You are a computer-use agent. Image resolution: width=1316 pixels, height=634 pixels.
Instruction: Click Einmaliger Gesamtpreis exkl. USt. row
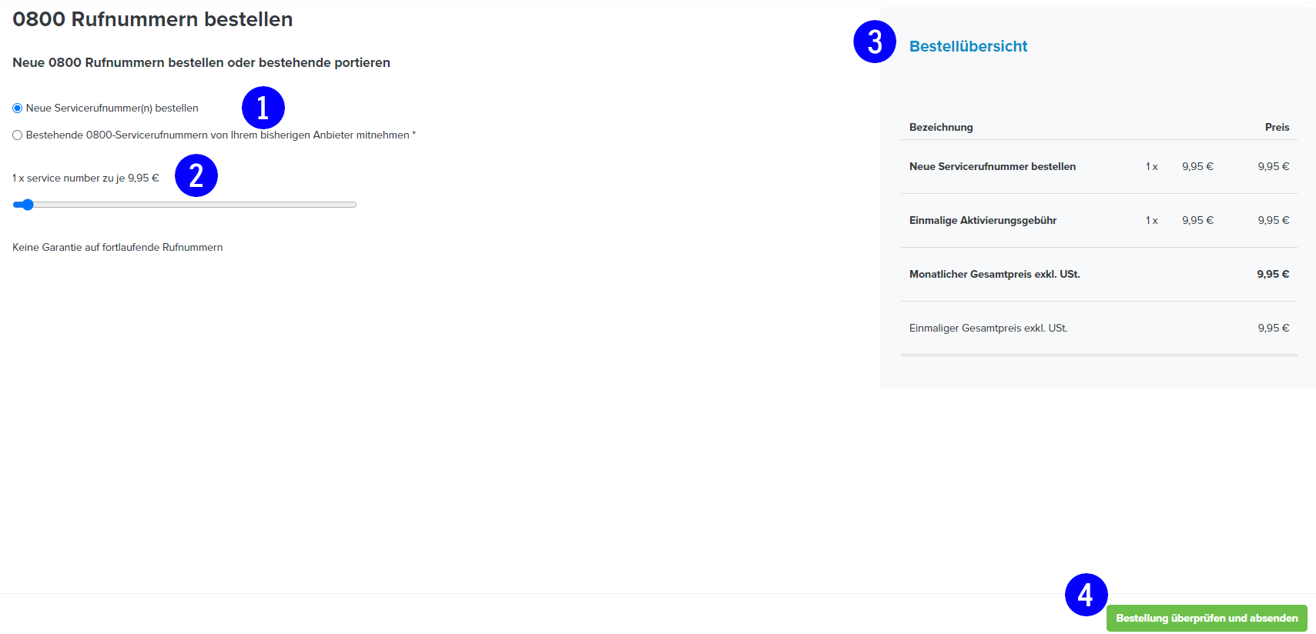click(x=1099, y=328)
